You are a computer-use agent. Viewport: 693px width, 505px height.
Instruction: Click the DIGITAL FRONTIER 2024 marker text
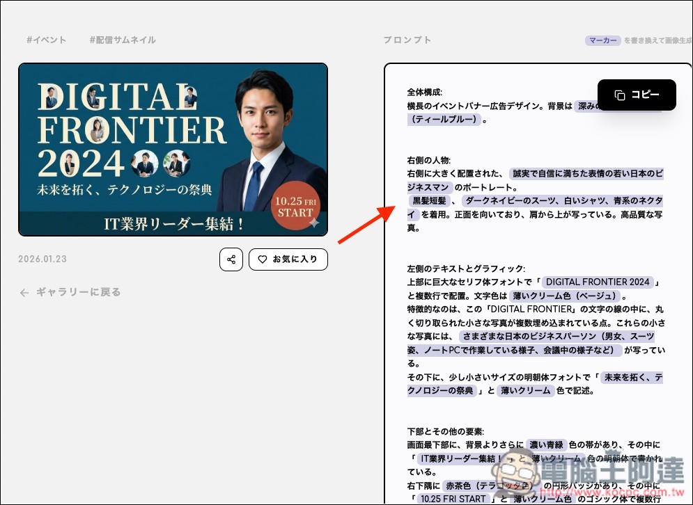click(599, 282)
